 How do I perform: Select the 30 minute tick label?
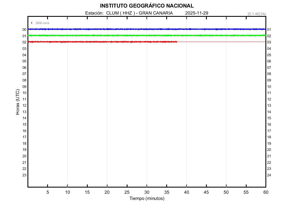(x=147, y=192)
